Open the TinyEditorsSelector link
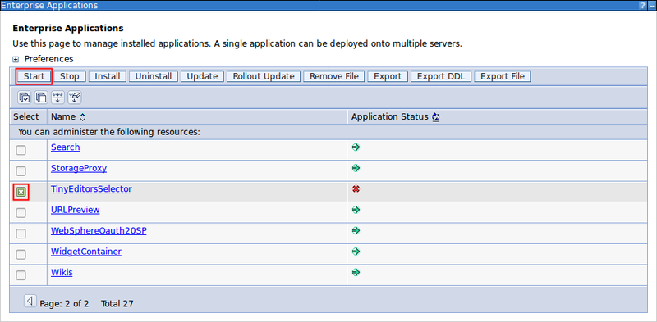This screenshot has width=657, height=322. coord(91,189)
